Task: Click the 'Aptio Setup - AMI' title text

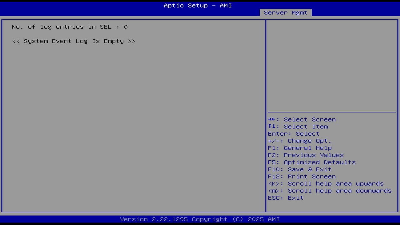Action: 198,6
